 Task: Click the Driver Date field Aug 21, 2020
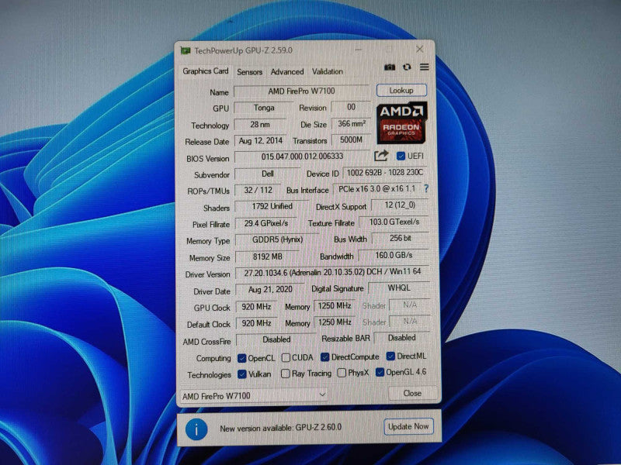click(x=270, y=289)
